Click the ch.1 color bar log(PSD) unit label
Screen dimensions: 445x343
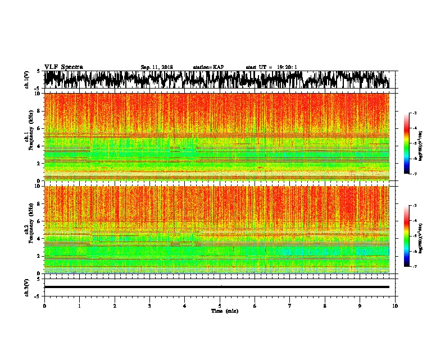421,146
